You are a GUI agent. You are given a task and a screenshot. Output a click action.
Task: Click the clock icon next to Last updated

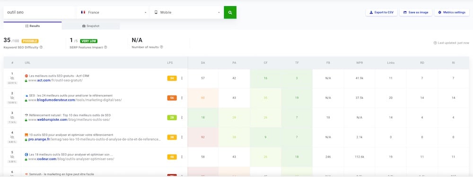pyautogui.click(x=435, y=43)
